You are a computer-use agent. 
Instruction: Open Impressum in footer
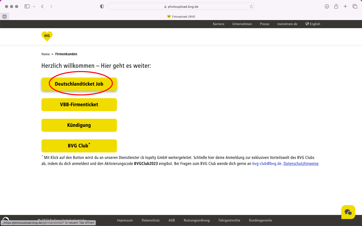pos(125,220)
